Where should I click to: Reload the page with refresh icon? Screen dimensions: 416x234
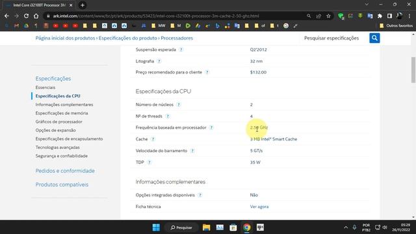[26, 16]
